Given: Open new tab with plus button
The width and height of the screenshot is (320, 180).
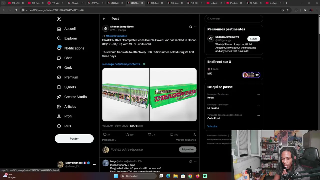Looking at the screenshot, I should [x=286, y=3].
